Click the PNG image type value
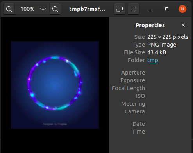The image size is (193, 153). [162, 45]
